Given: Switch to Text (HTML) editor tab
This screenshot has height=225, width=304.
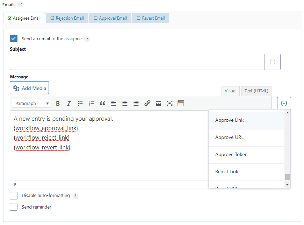Looking at the screenshot, I should tap(256, 91).
